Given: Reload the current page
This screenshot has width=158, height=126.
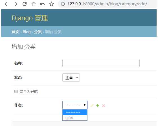Looking at the screenshot, I should 25,4.
